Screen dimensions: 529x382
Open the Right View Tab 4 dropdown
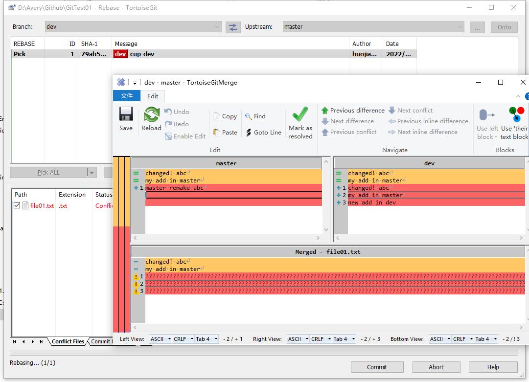(344, 339)
